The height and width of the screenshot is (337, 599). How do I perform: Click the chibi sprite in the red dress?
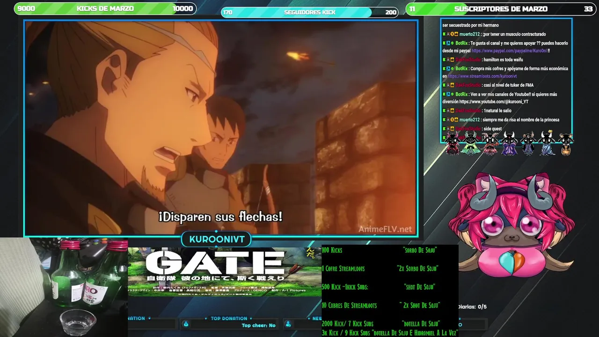click(x=453, y=144)
